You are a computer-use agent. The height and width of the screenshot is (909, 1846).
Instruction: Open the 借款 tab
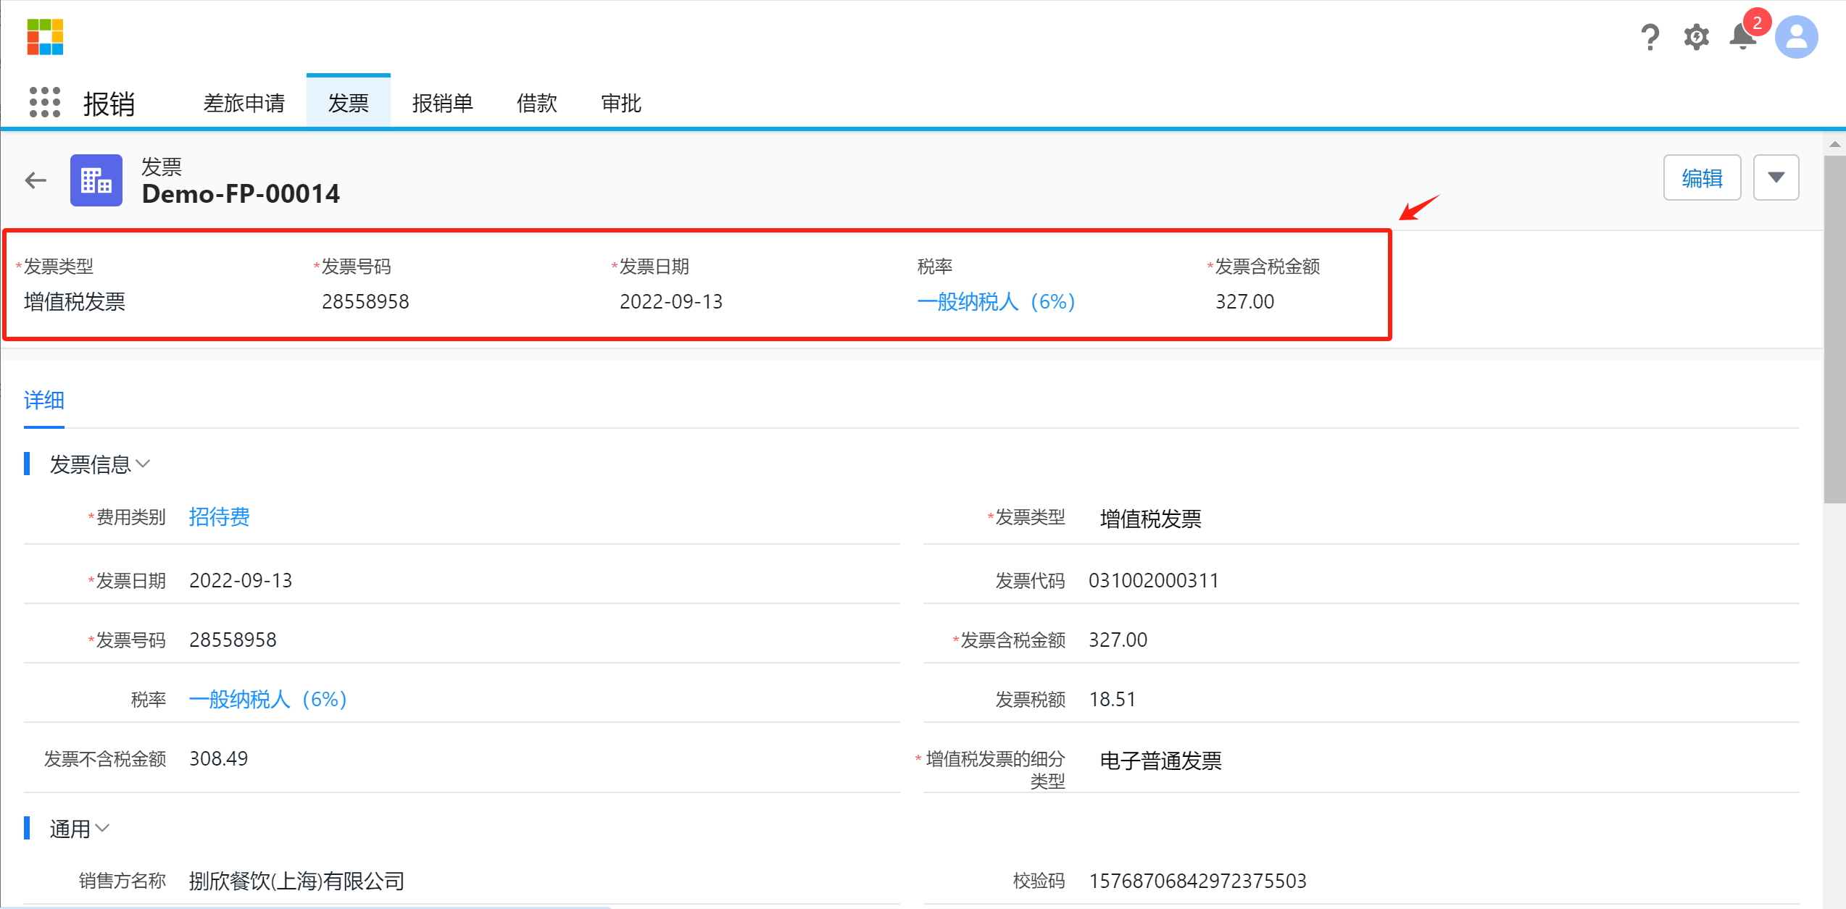[536, 104]
